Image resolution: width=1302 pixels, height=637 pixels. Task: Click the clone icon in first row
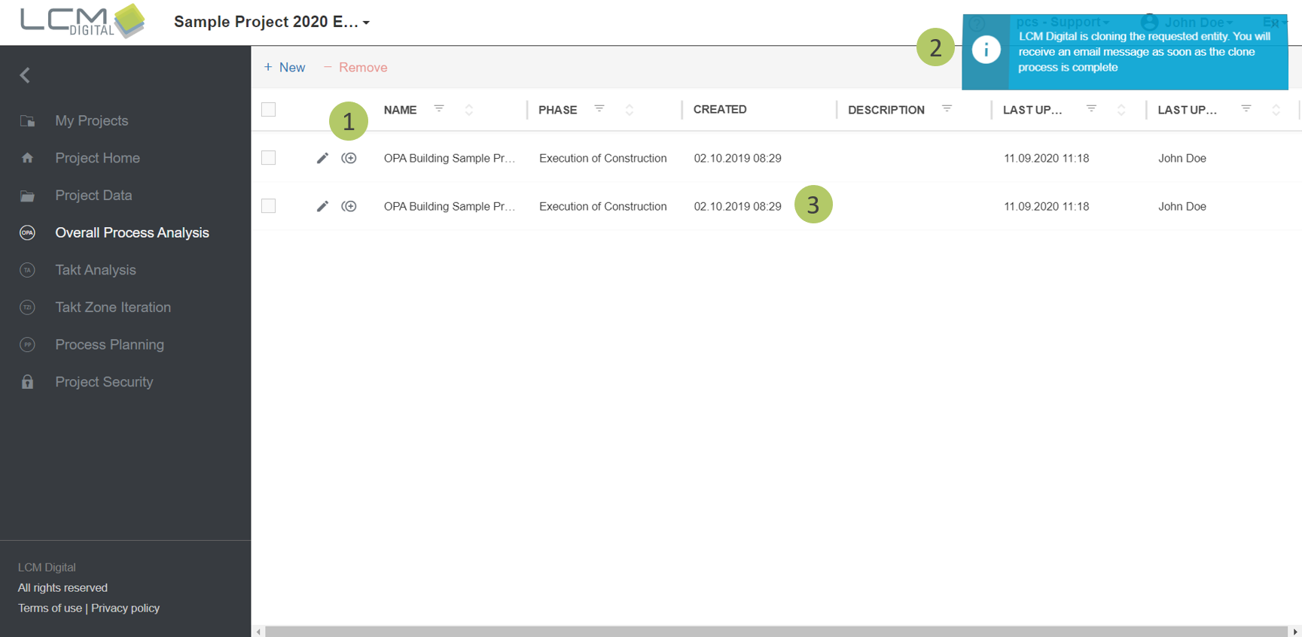click(349, 158)
